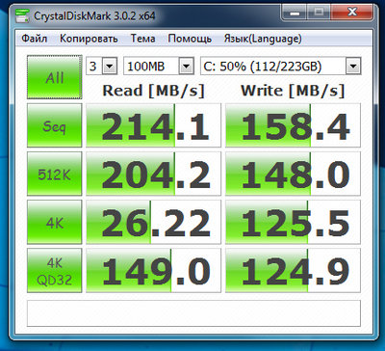The width and height of the screenshot is (385, 351).
Task: Open the test count dropdown showing 3
Action: pyautogui.click(x=102, y=67)
